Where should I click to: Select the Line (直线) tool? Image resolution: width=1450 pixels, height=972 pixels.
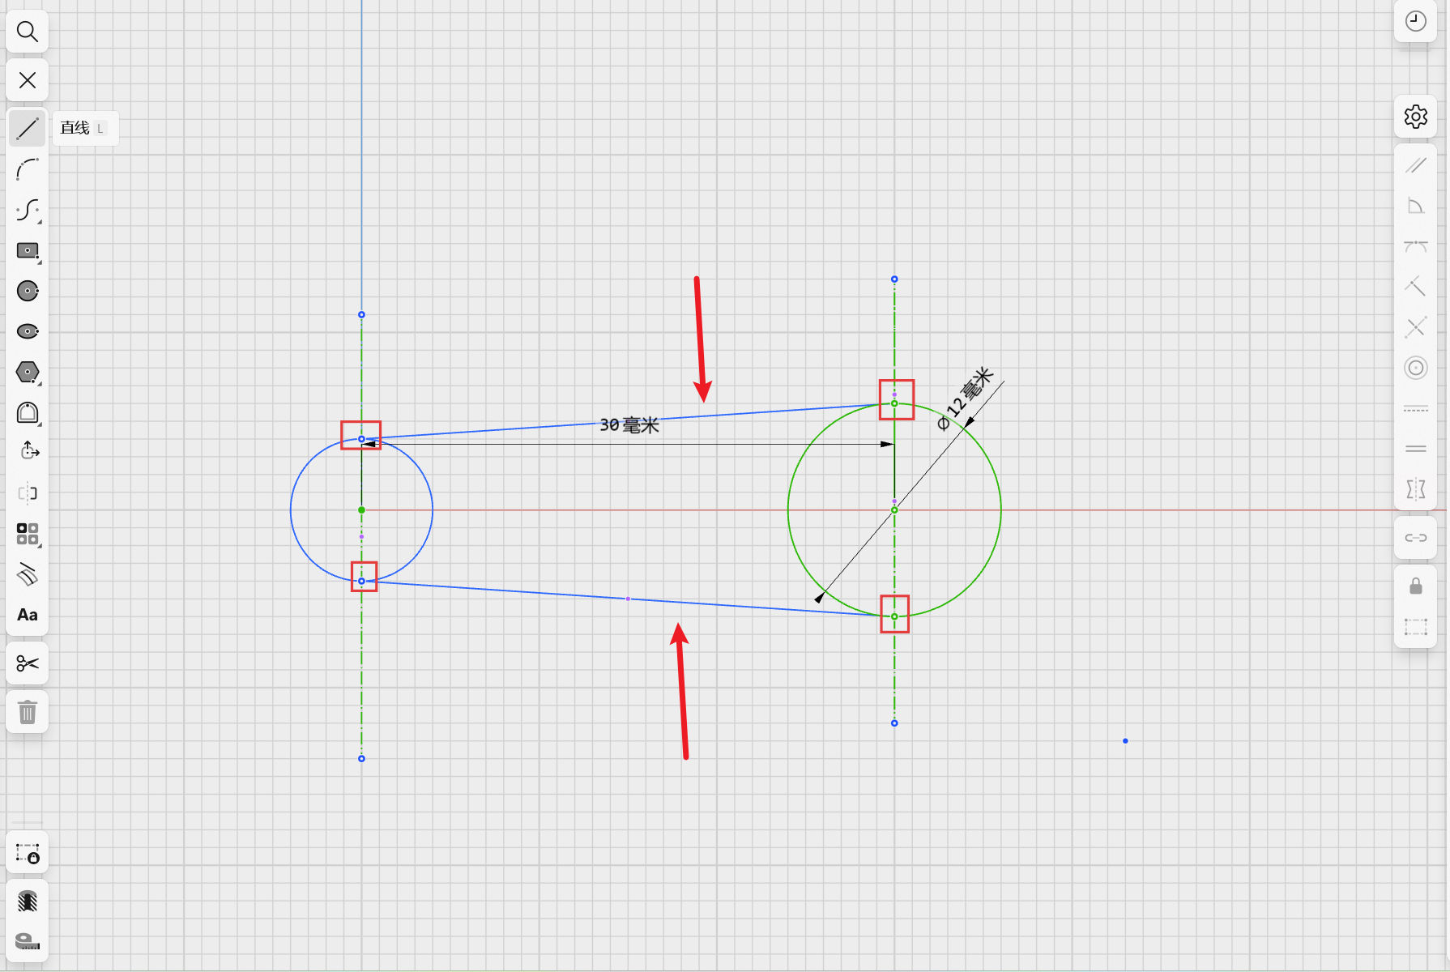(28, 128)
